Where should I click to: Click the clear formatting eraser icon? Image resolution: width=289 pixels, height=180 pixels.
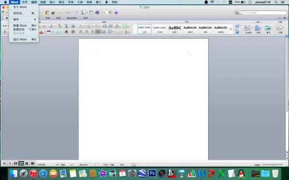point(60,26)
